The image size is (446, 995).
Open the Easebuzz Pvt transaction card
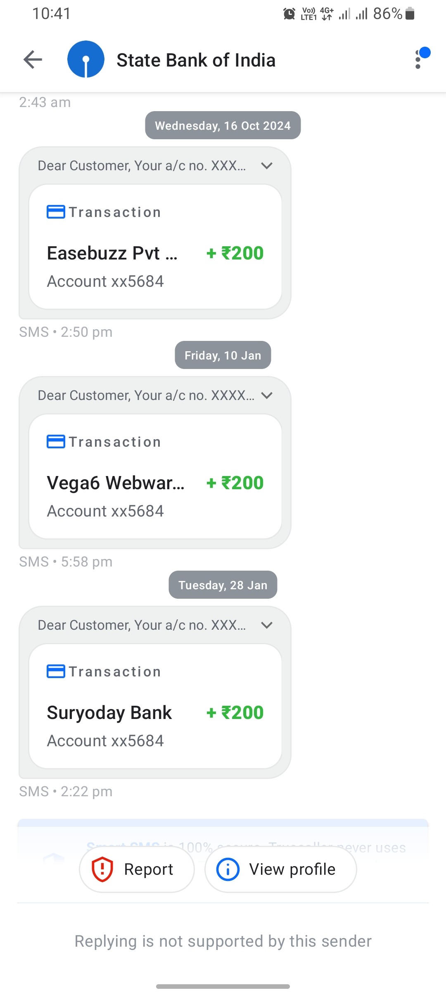pyautogui.click(x=155, y=247)
